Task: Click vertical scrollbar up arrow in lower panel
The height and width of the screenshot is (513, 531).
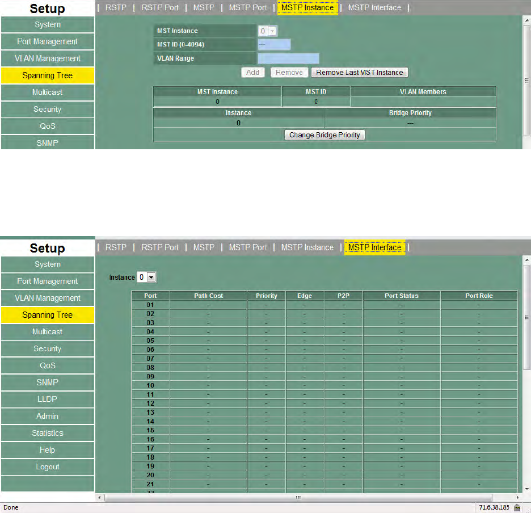Action: point(526,260)
